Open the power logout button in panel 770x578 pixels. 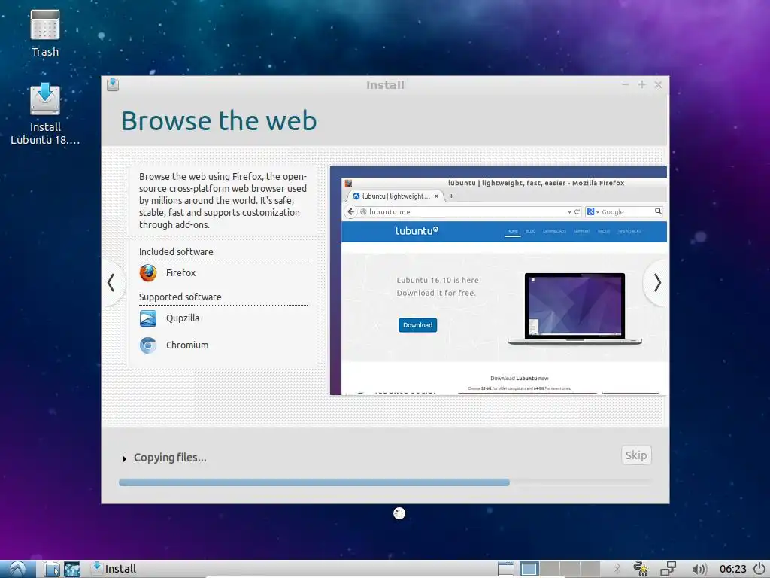(759, 569)
